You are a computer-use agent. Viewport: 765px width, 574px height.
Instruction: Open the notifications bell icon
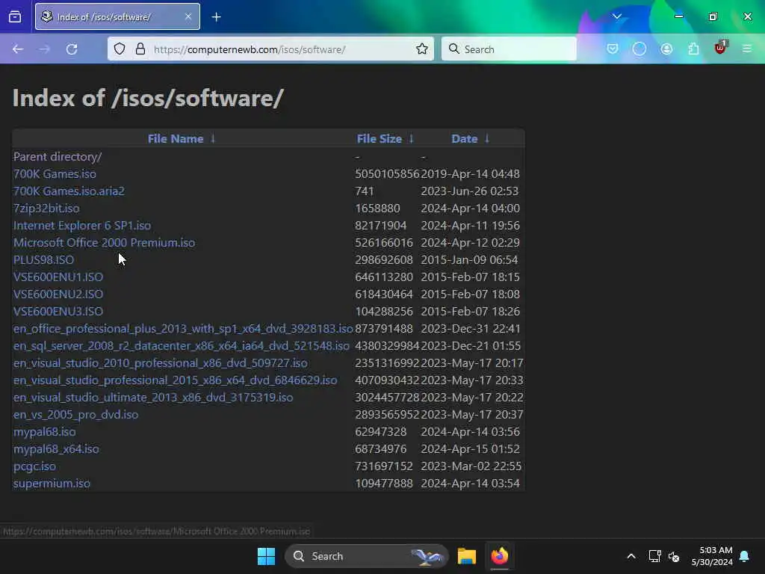(745, 556)
